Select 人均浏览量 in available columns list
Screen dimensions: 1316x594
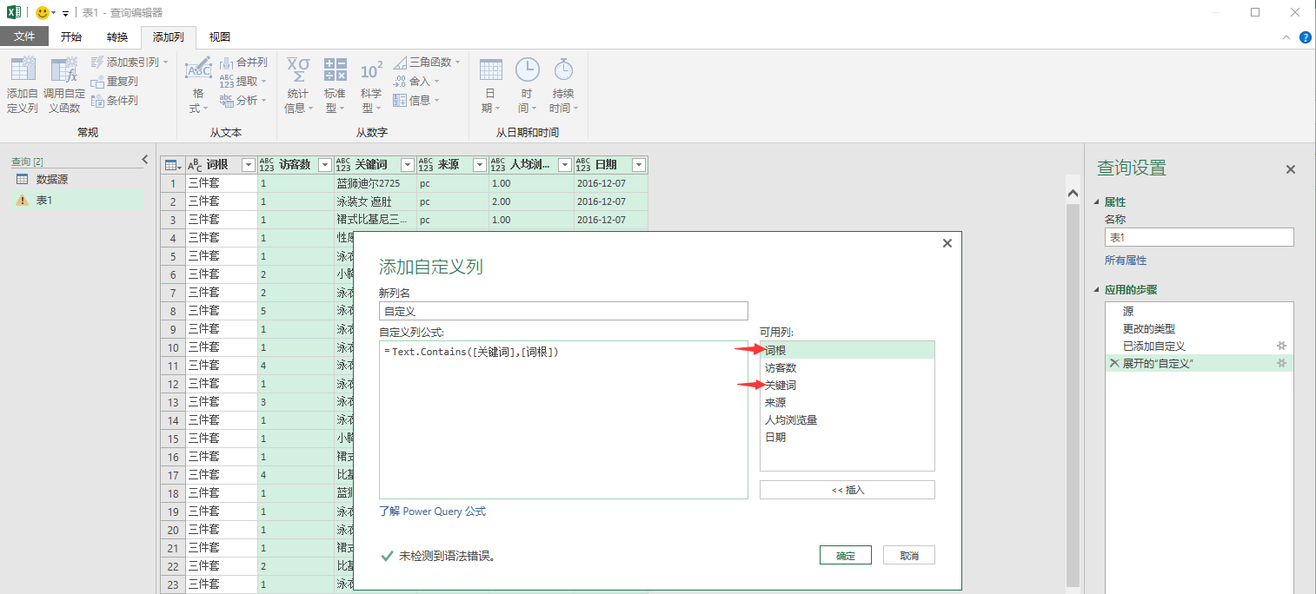point(847,419)
